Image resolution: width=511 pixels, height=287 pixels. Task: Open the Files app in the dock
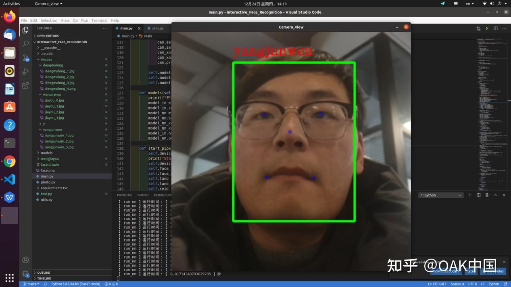pyautogui.click(x=9, y=53)
